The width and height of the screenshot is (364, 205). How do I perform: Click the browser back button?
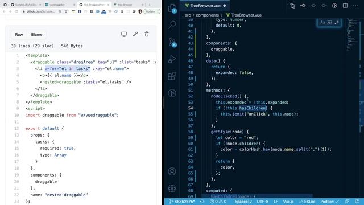tap(4, 11)
